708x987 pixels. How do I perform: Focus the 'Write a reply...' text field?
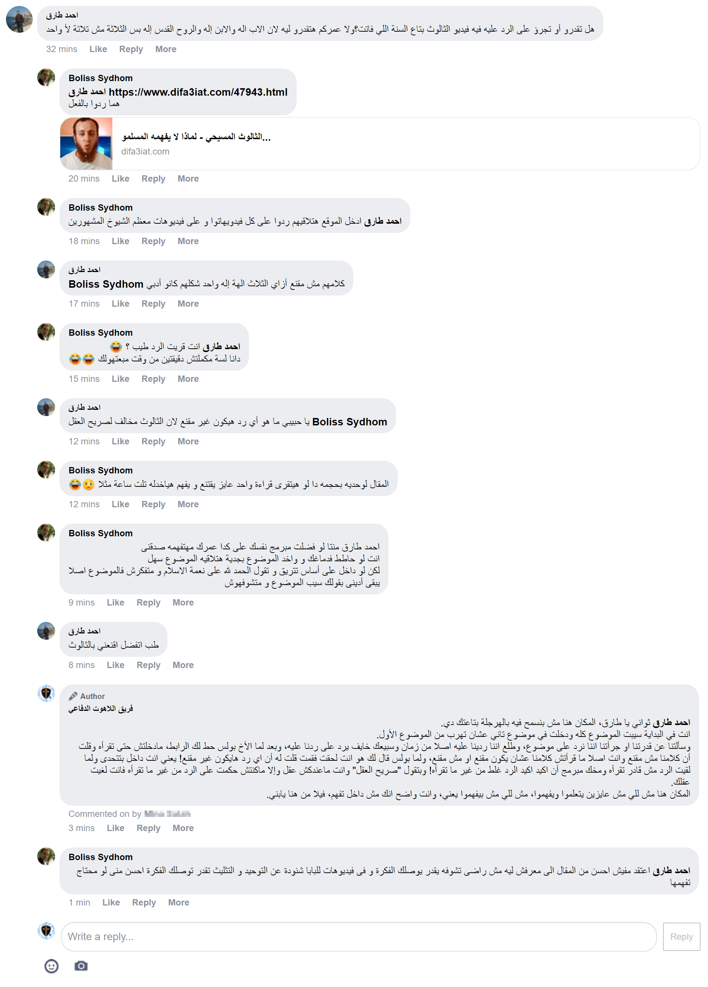click(x=359, y=936)
